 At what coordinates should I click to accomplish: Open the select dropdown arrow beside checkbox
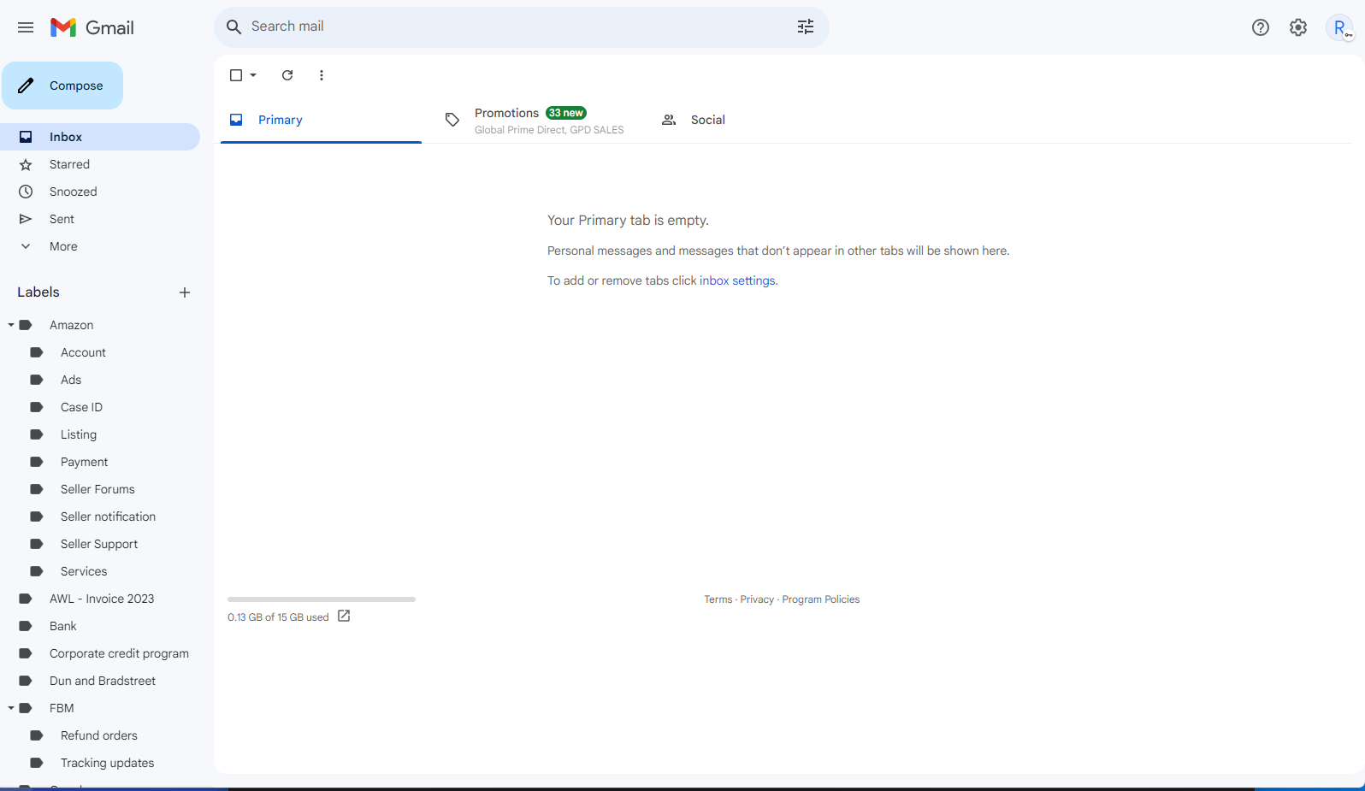point(253,75)
